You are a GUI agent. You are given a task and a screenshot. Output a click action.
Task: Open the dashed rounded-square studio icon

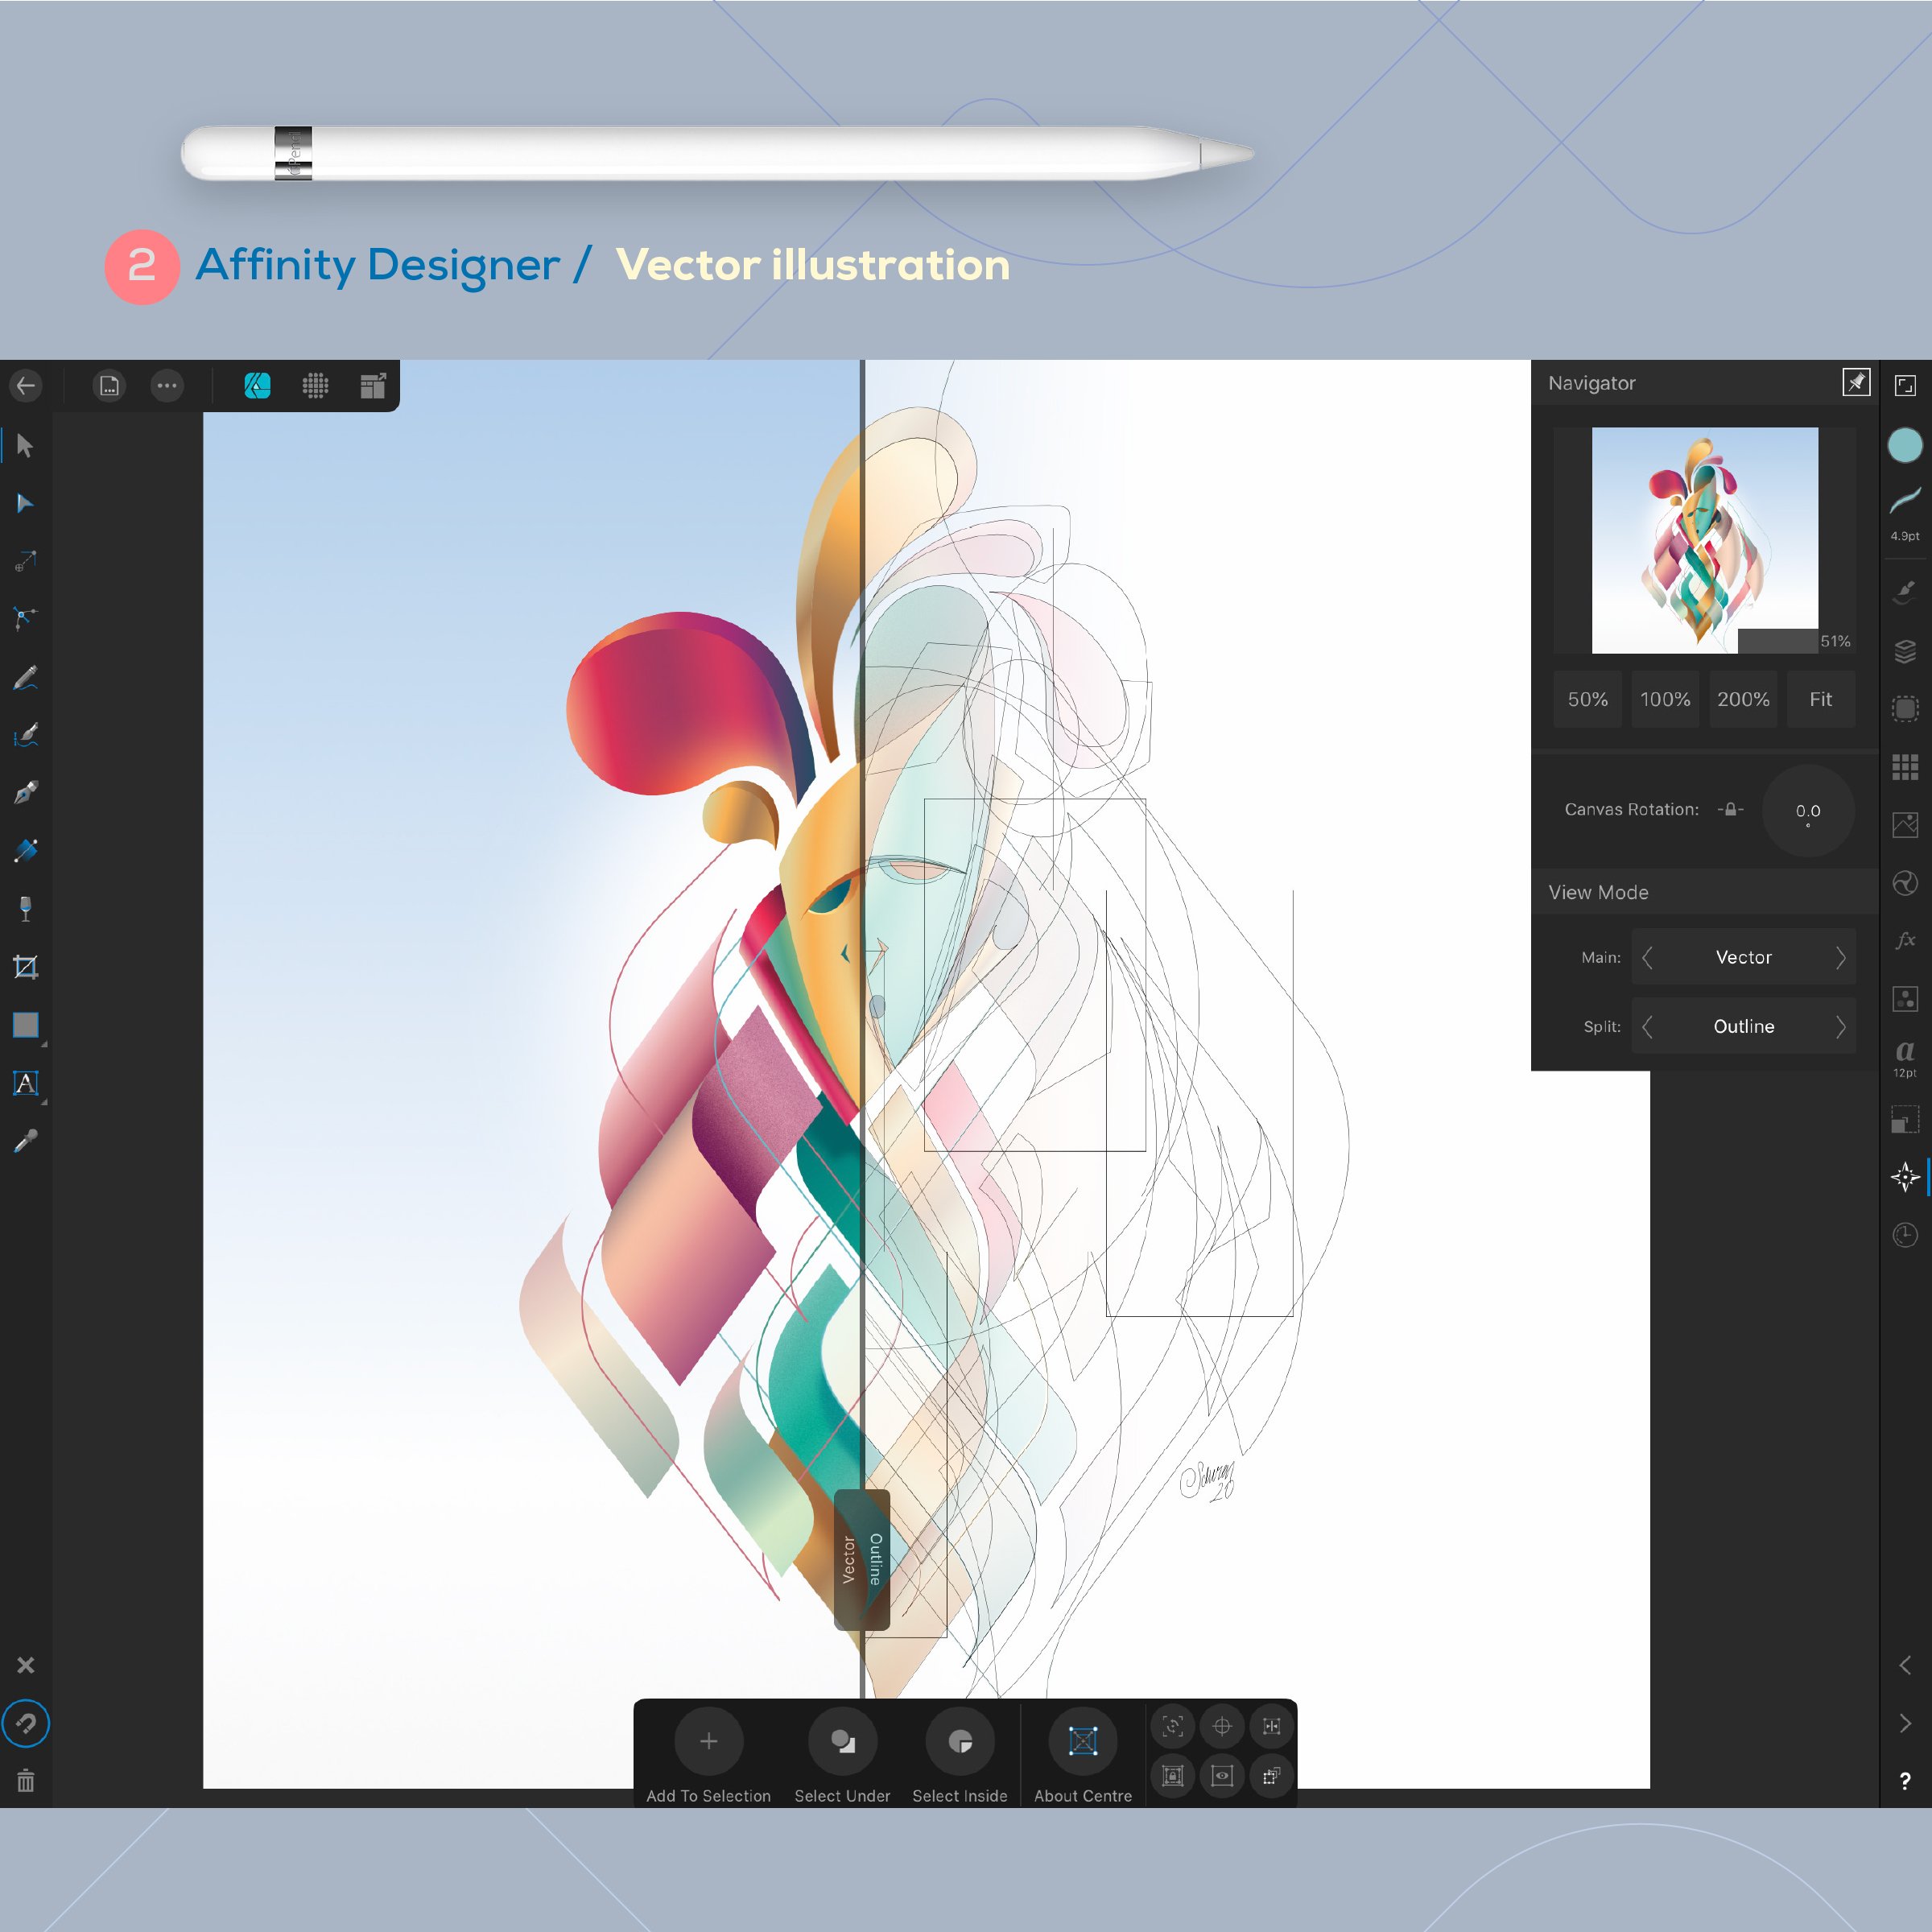(x=1905, y=709)
